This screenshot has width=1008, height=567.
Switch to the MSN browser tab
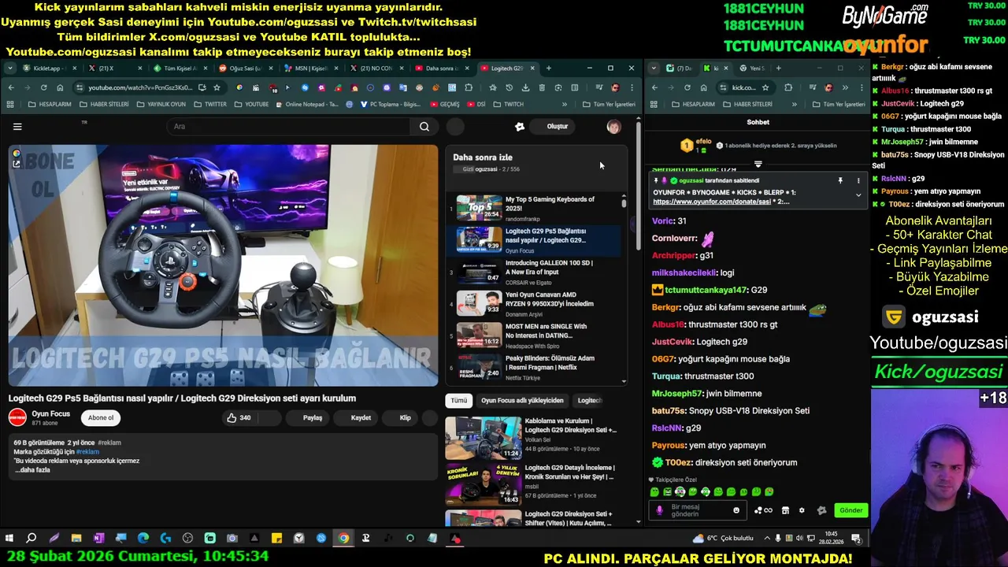(311, 69)
